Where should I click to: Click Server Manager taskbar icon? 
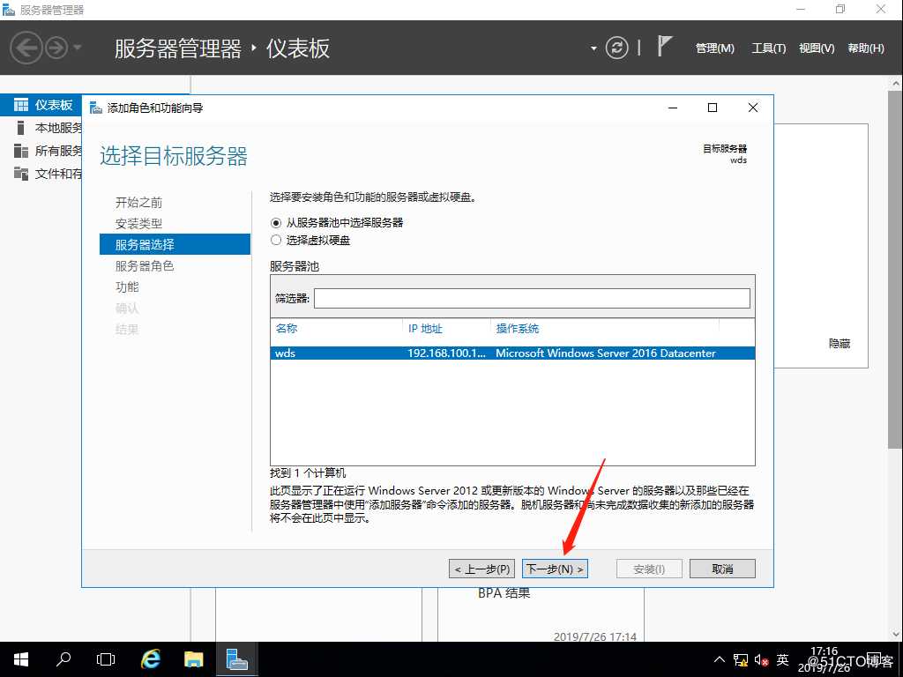click(x=236, y=659)
